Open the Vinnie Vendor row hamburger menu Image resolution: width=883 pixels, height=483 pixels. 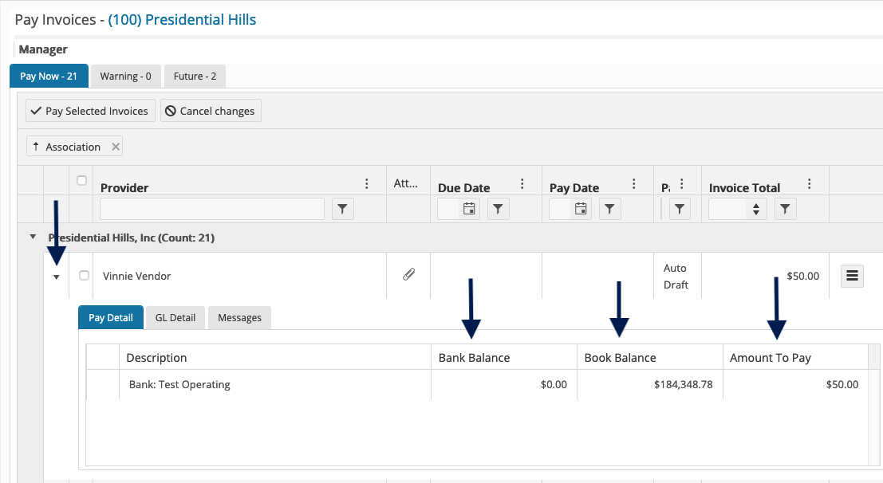tap(852, 276)
